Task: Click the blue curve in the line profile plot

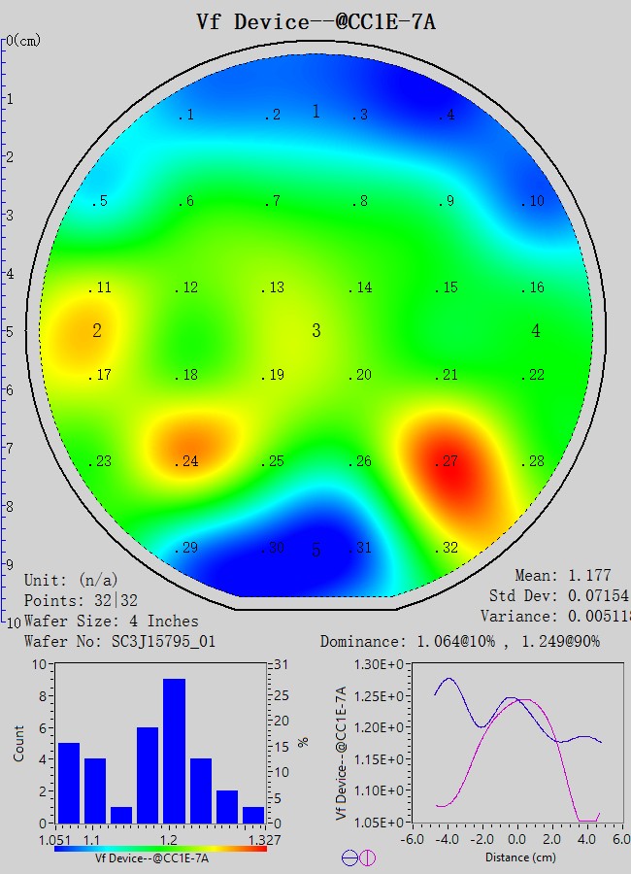Action: click(x=448, y=680)
